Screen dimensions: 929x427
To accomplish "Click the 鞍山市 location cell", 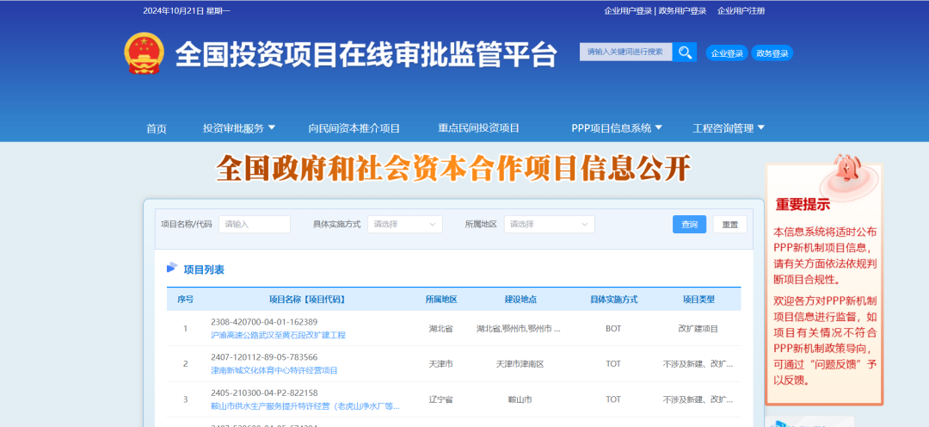I will 520,399.
